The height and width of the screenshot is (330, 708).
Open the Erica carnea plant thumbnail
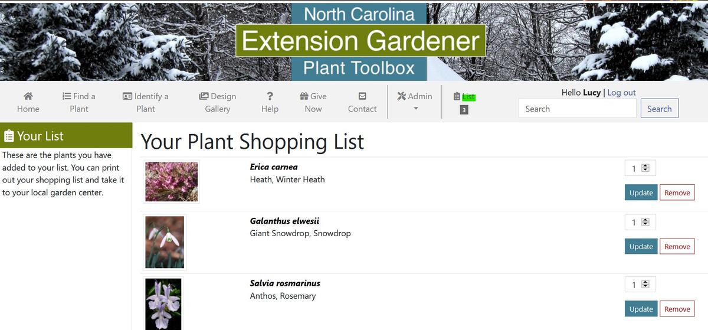click(172, 182)
